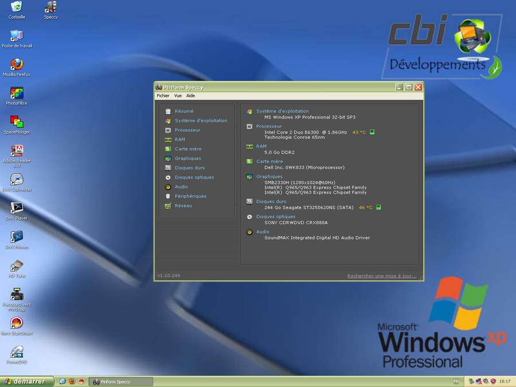516x387 pixels.
Task: Open the Adobe Reader 6.0 desktop icon
Action: [x=17, y=157]
